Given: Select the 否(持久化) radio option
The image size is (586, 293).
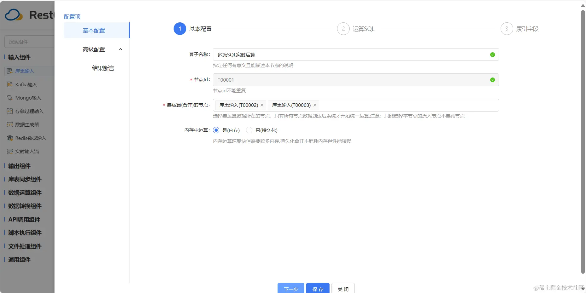Looking at the screenshot, I should [x=249, y=130].
